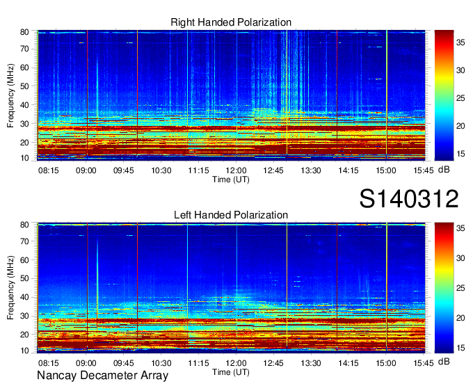
Task: Click the 10 MHz tick of Left Handed plot
Action: pos(24,351)
